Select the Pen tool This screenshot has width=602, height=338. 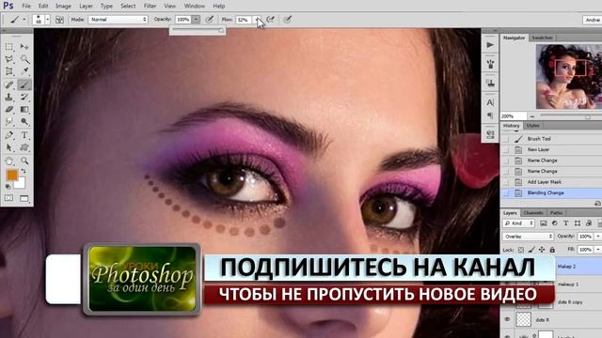tap(8, 135)
